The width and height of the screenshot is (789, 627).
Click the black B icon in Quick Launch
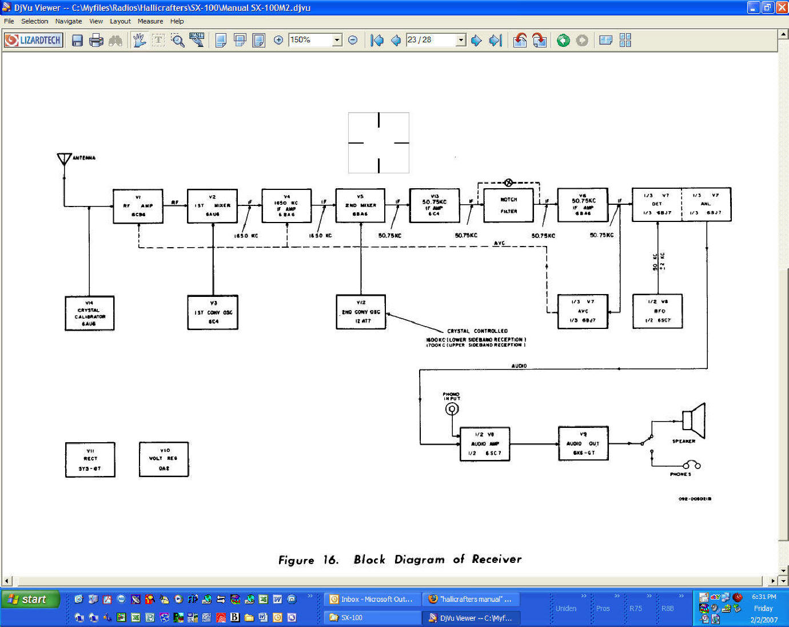point(234,617)
